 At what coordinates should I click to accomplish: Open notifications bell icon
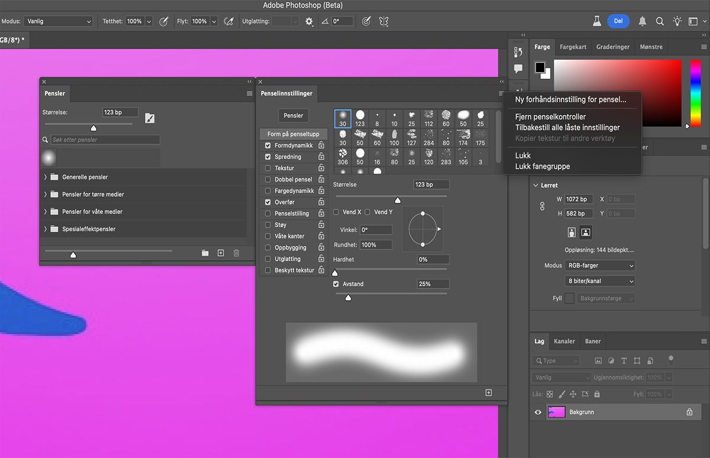click(643, 21)
